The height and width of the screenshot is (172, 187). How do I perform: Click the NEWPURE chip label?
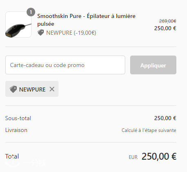(x=32, y=89)
